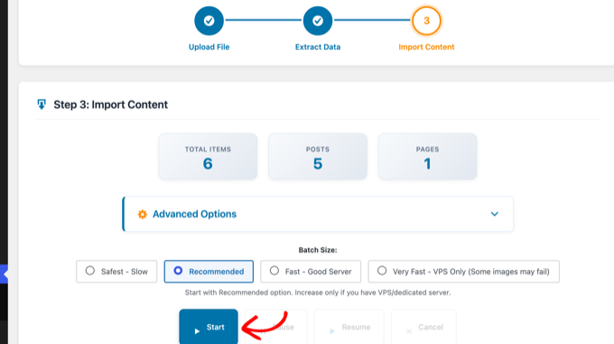Image resolution: width=614 pixels, height=344 pixels.
Task: Click the Cancel button
Action: pyautogui.click(x=423, y=327)
